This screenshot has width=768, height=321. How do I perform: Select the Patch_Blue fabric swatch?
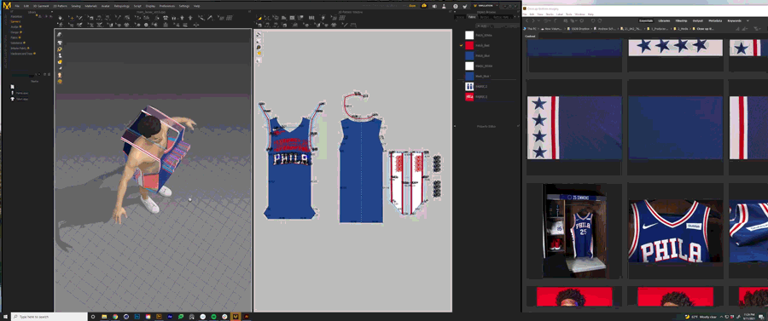point(469,55)
